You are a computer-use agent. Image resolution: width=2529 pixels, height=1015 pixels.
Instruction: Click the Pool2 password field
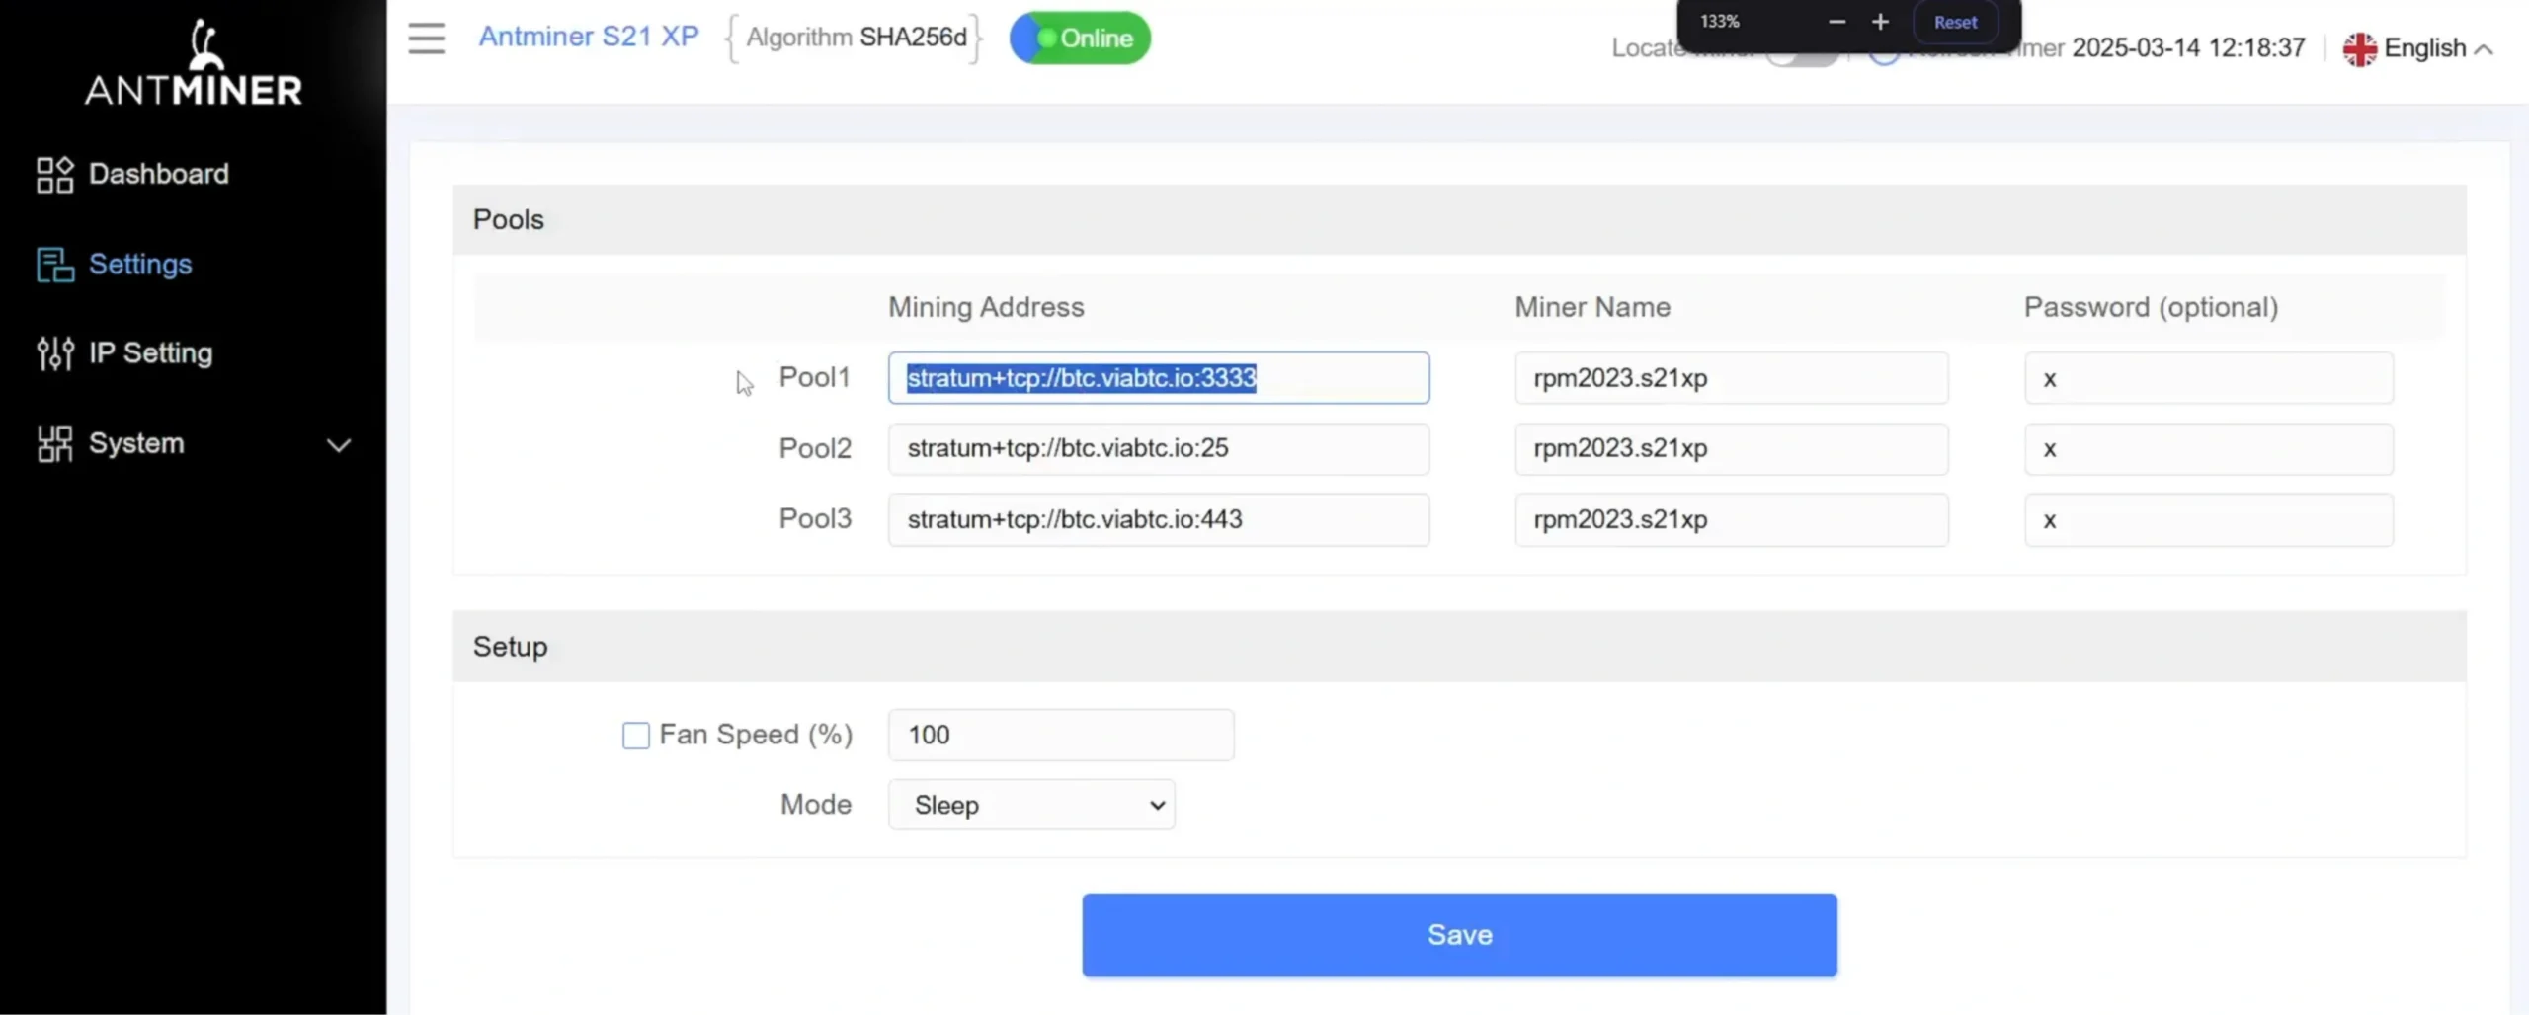coord(2209,448)
